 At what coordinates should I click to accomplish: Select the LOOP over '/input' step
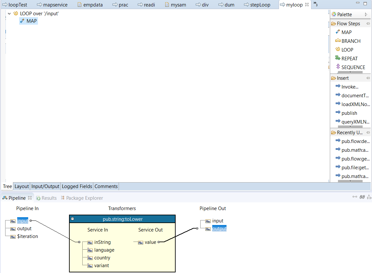coord(36,14)
